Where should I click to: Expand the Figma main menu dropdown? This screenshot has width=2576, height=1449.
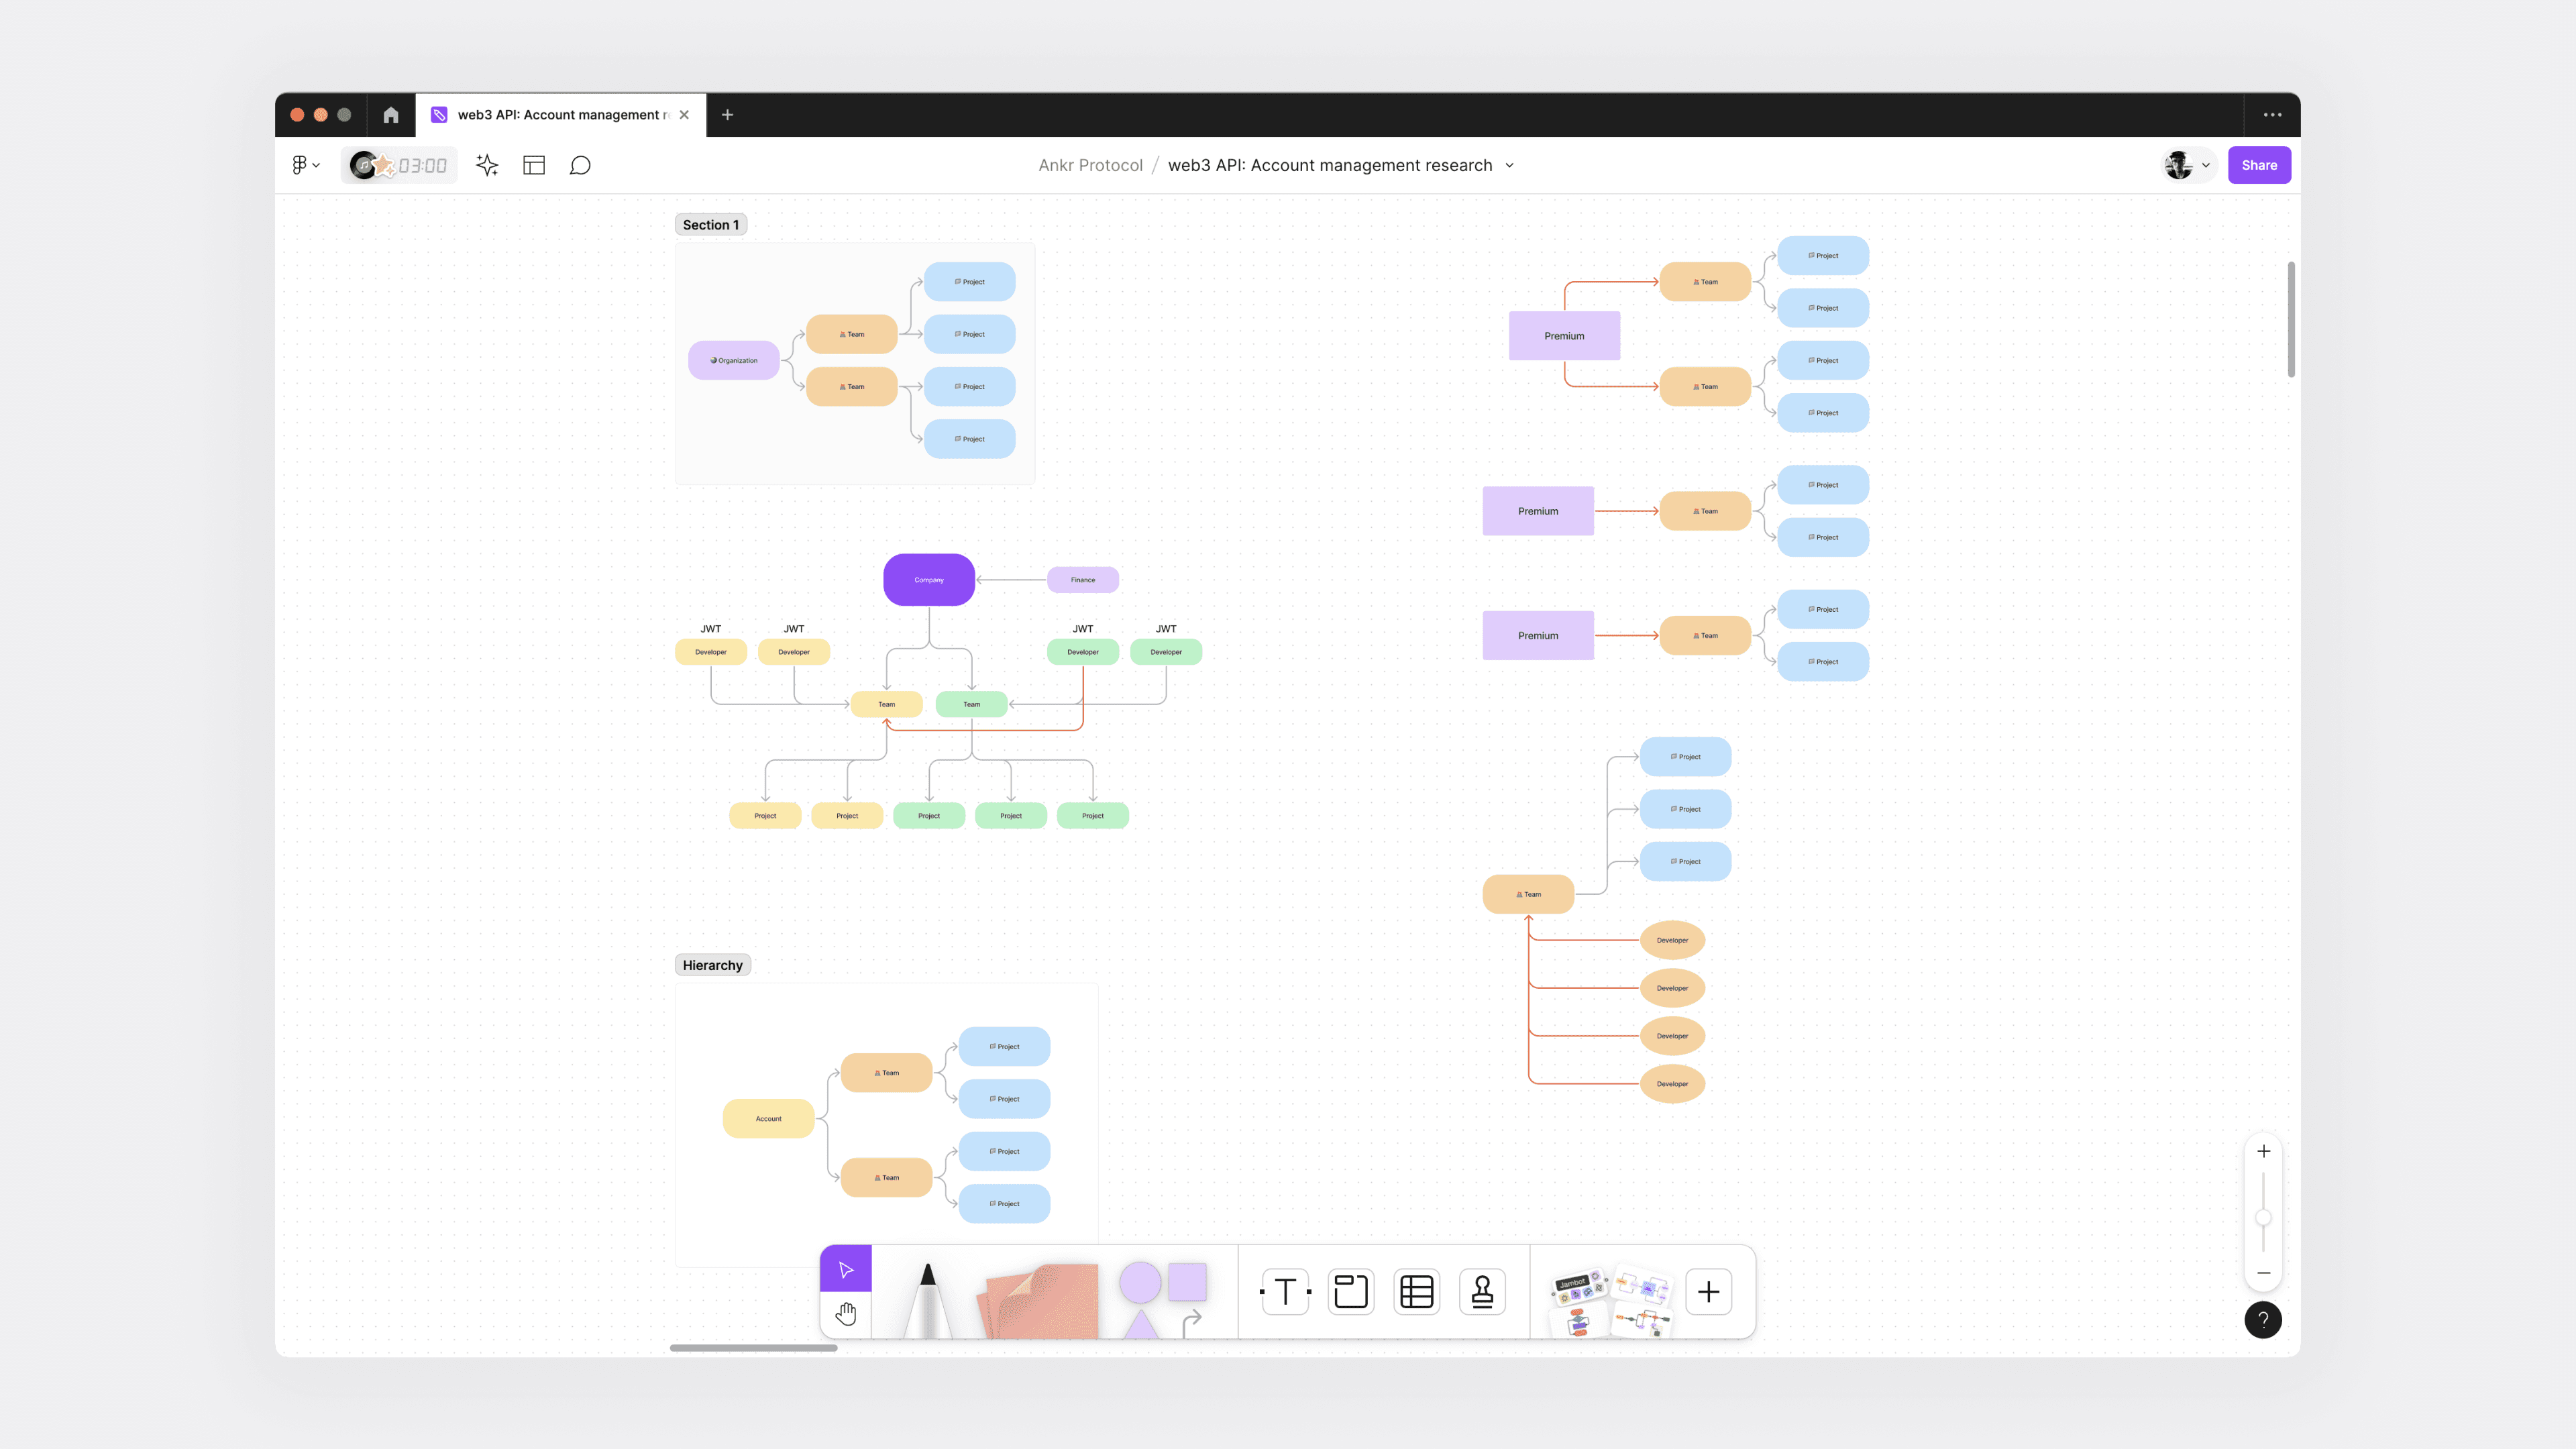click(x=305, y=165)
